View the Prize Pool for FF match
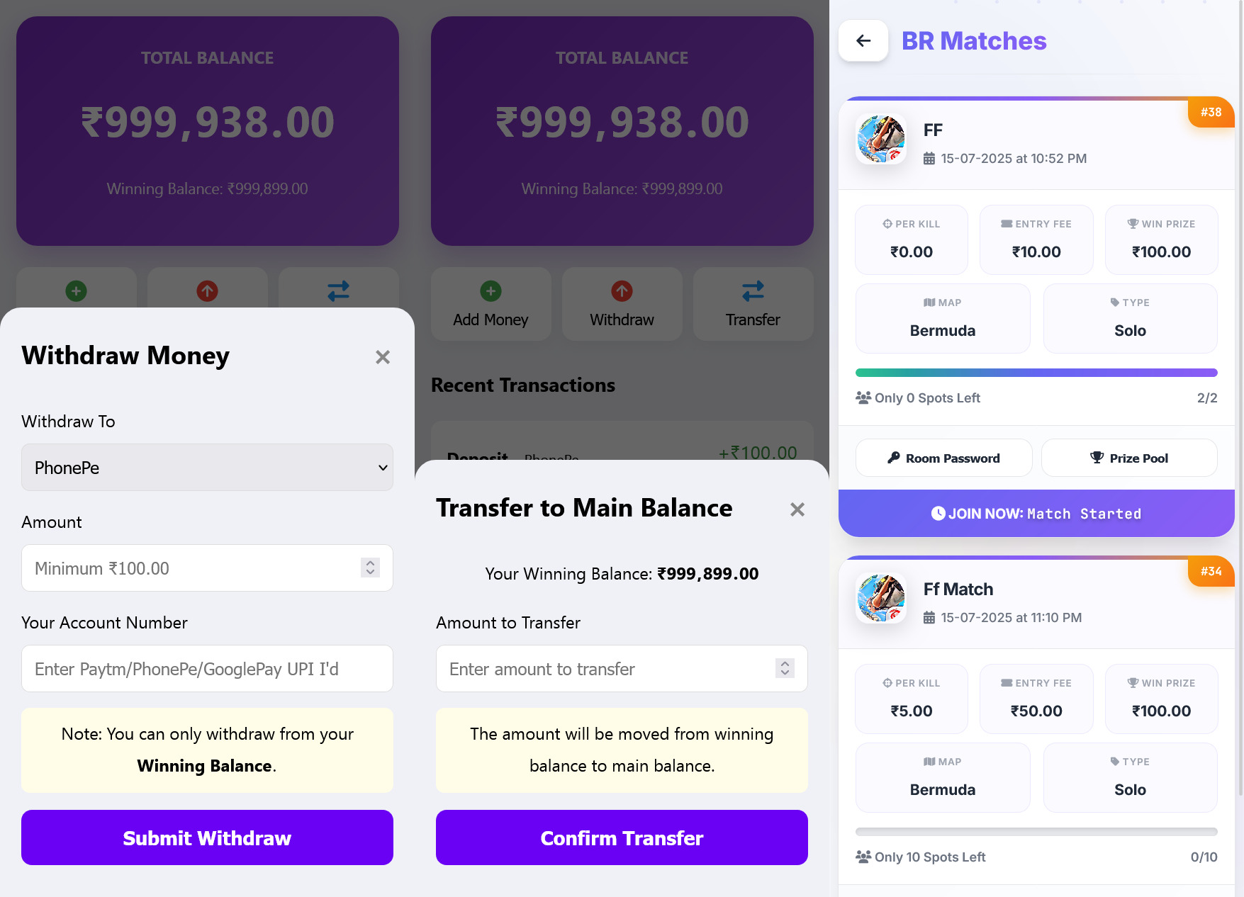 click(x=1129, y=458)
